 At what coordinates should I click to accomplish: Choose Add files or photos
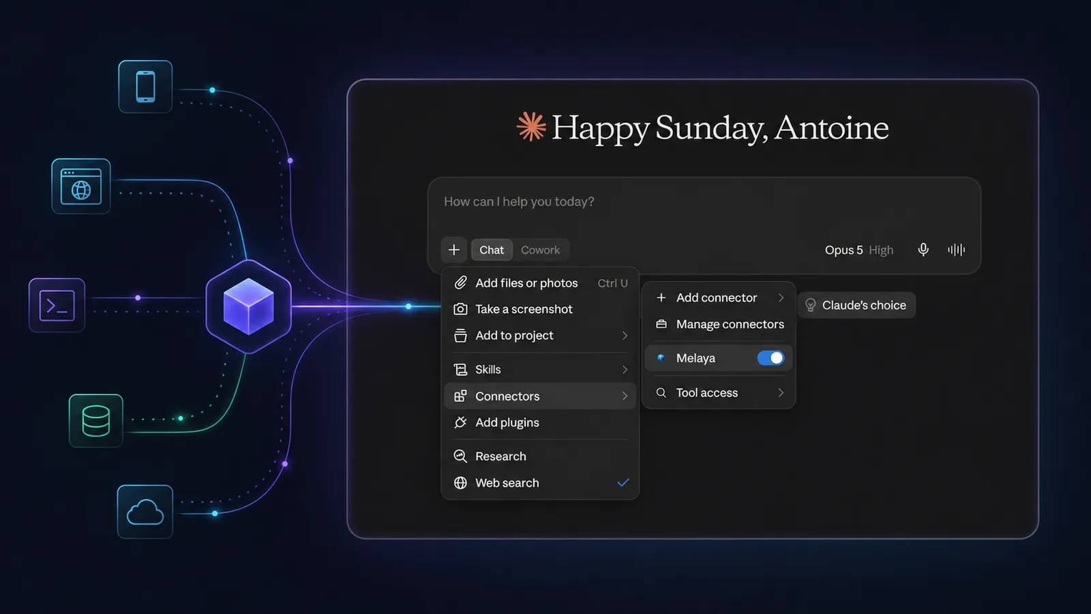click(541, 282)
